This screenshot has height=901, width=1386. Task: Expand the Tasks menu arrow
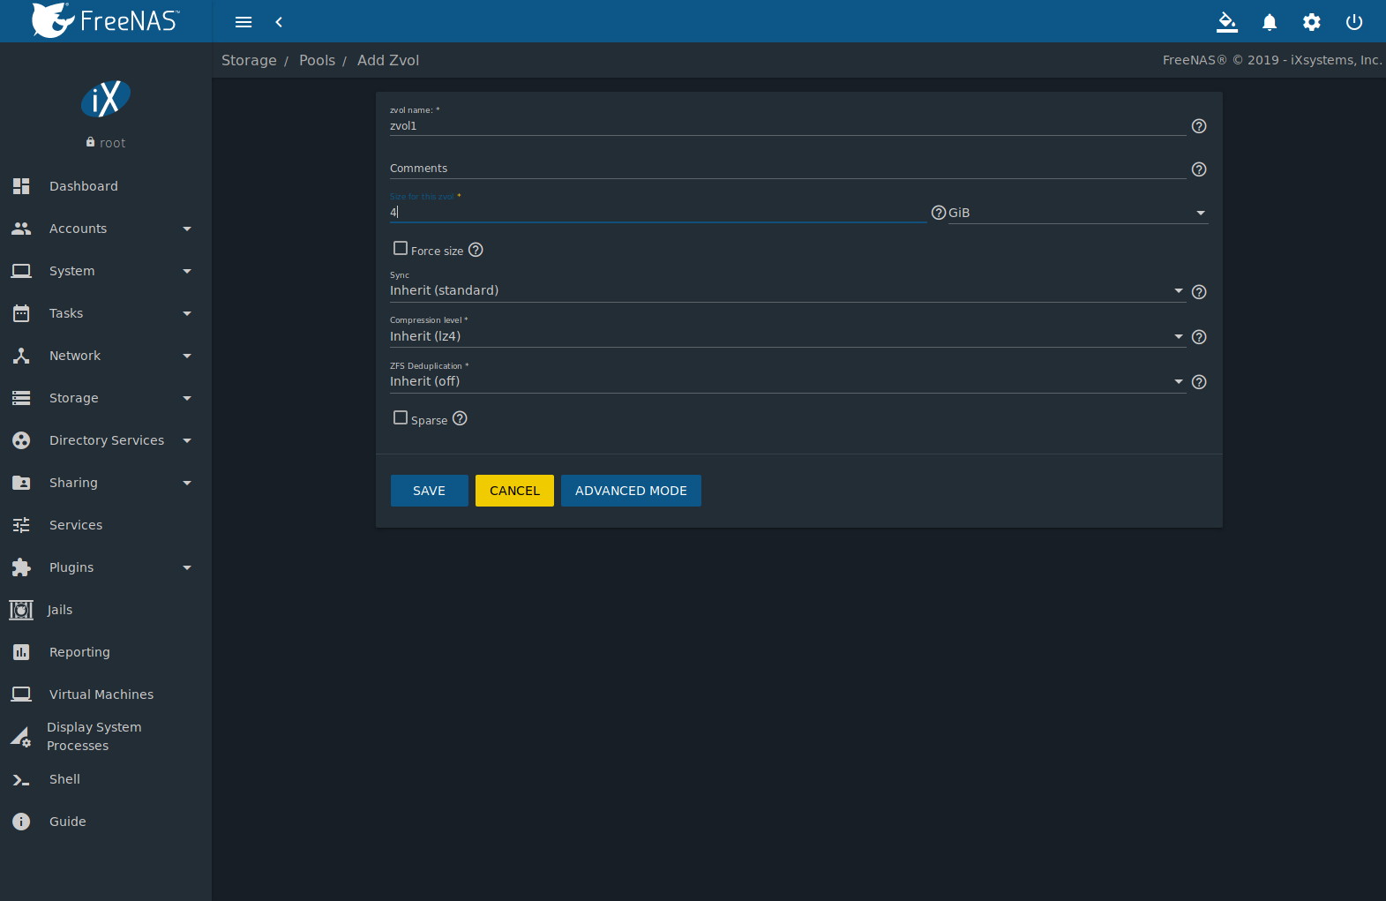[187, 314]
